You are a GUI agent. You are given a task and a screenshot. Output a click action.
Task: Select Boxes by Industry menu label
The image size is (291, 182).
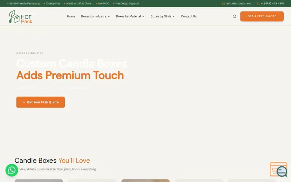[93, 16]
